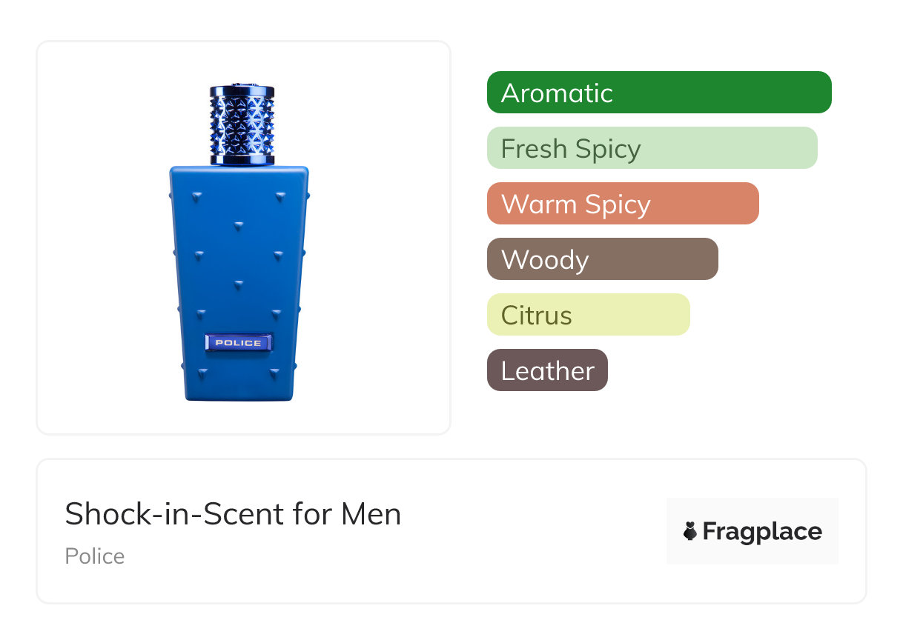Click the Police brand name below title
Viewport: 903px width, 640px height.
pos(95,556)
